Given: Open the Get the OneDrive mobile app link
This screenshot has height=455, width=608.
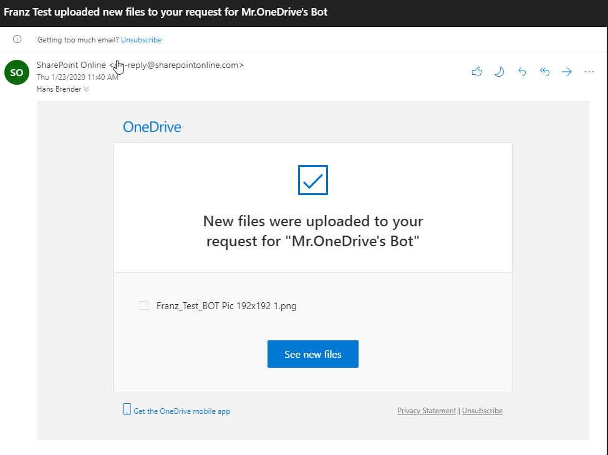Looking at the screenshot, I should point(181,411).
